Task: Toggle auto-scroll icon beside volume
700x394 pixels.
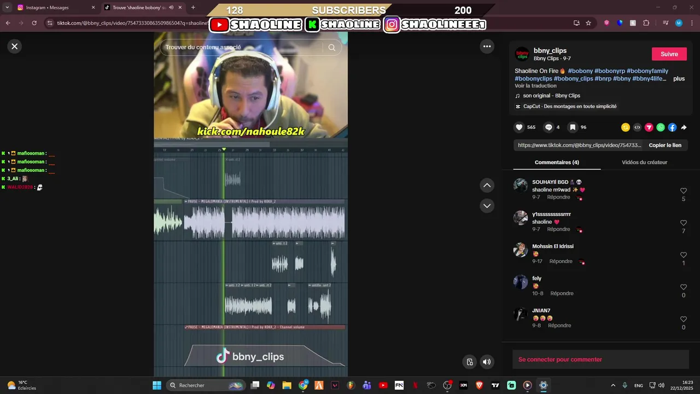Action: click(x=469, y=362)
